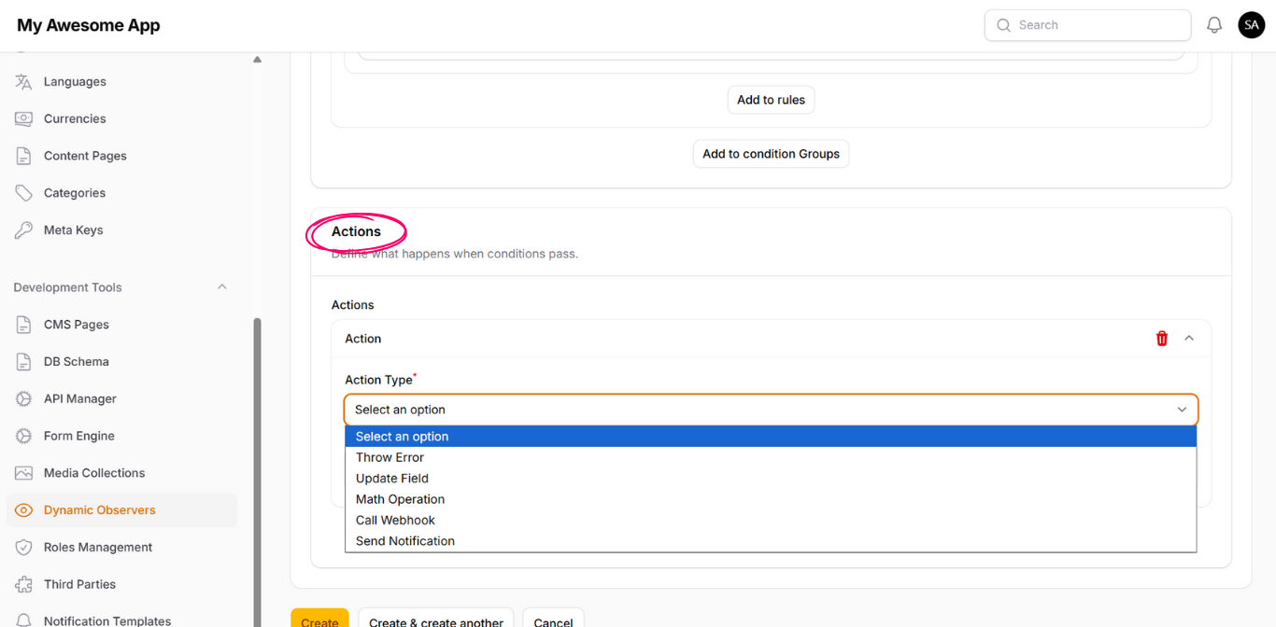Click the Currencies sidebar icon
The width and height of the screenshot is (1276, 627).
coord(23,119)
